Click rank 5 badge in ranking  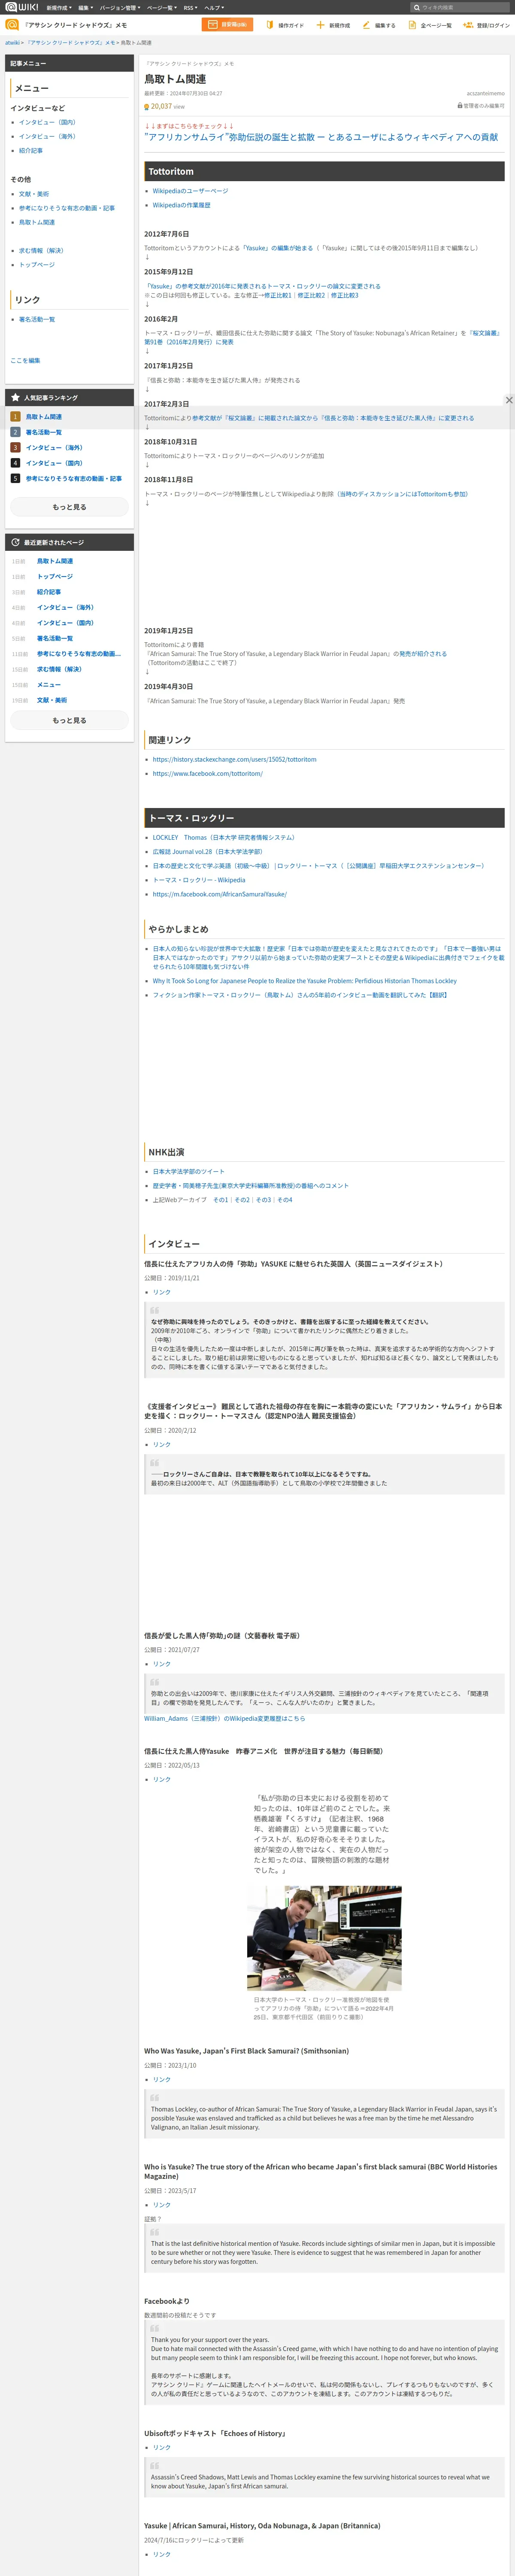coord(15,478)
